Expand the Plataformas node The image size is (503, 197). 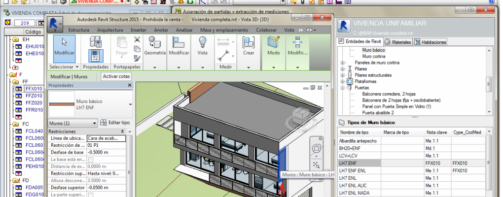click(x=342, y=82)
